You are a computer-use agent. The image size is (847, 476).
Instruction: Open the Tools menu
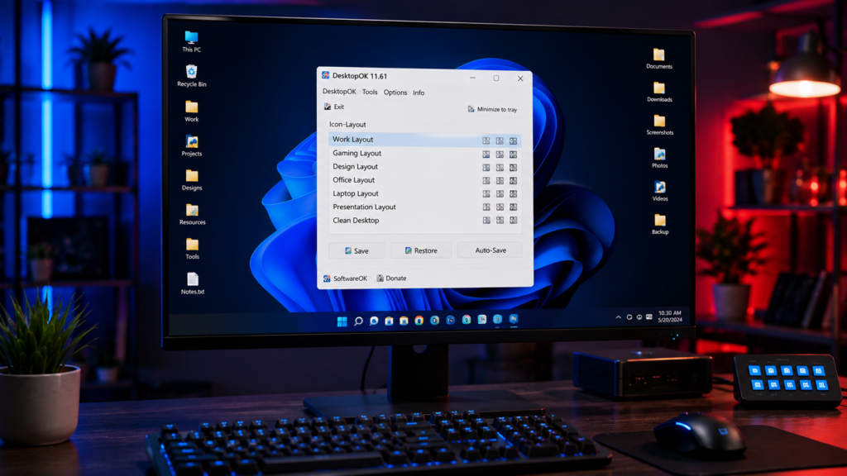(370, 93)
